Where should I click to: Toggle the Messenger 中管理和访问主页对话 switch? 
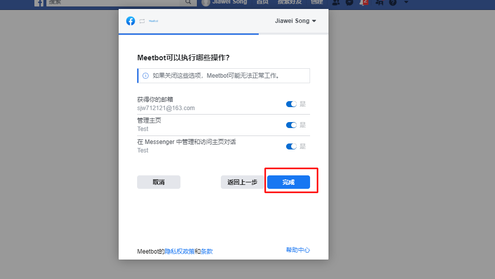[x=291, y=146]
